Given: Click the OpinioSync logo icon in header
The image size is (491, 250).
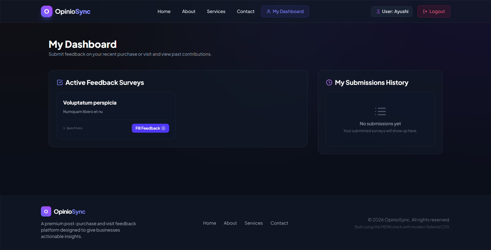Looking at the screenshot, I should pos(47,12).
